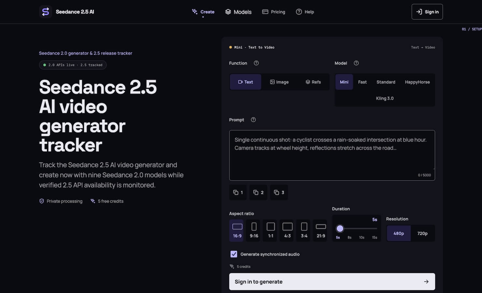The image size is (482, 293).
Task: Click the Sign in button
Action: coord(427,12)
